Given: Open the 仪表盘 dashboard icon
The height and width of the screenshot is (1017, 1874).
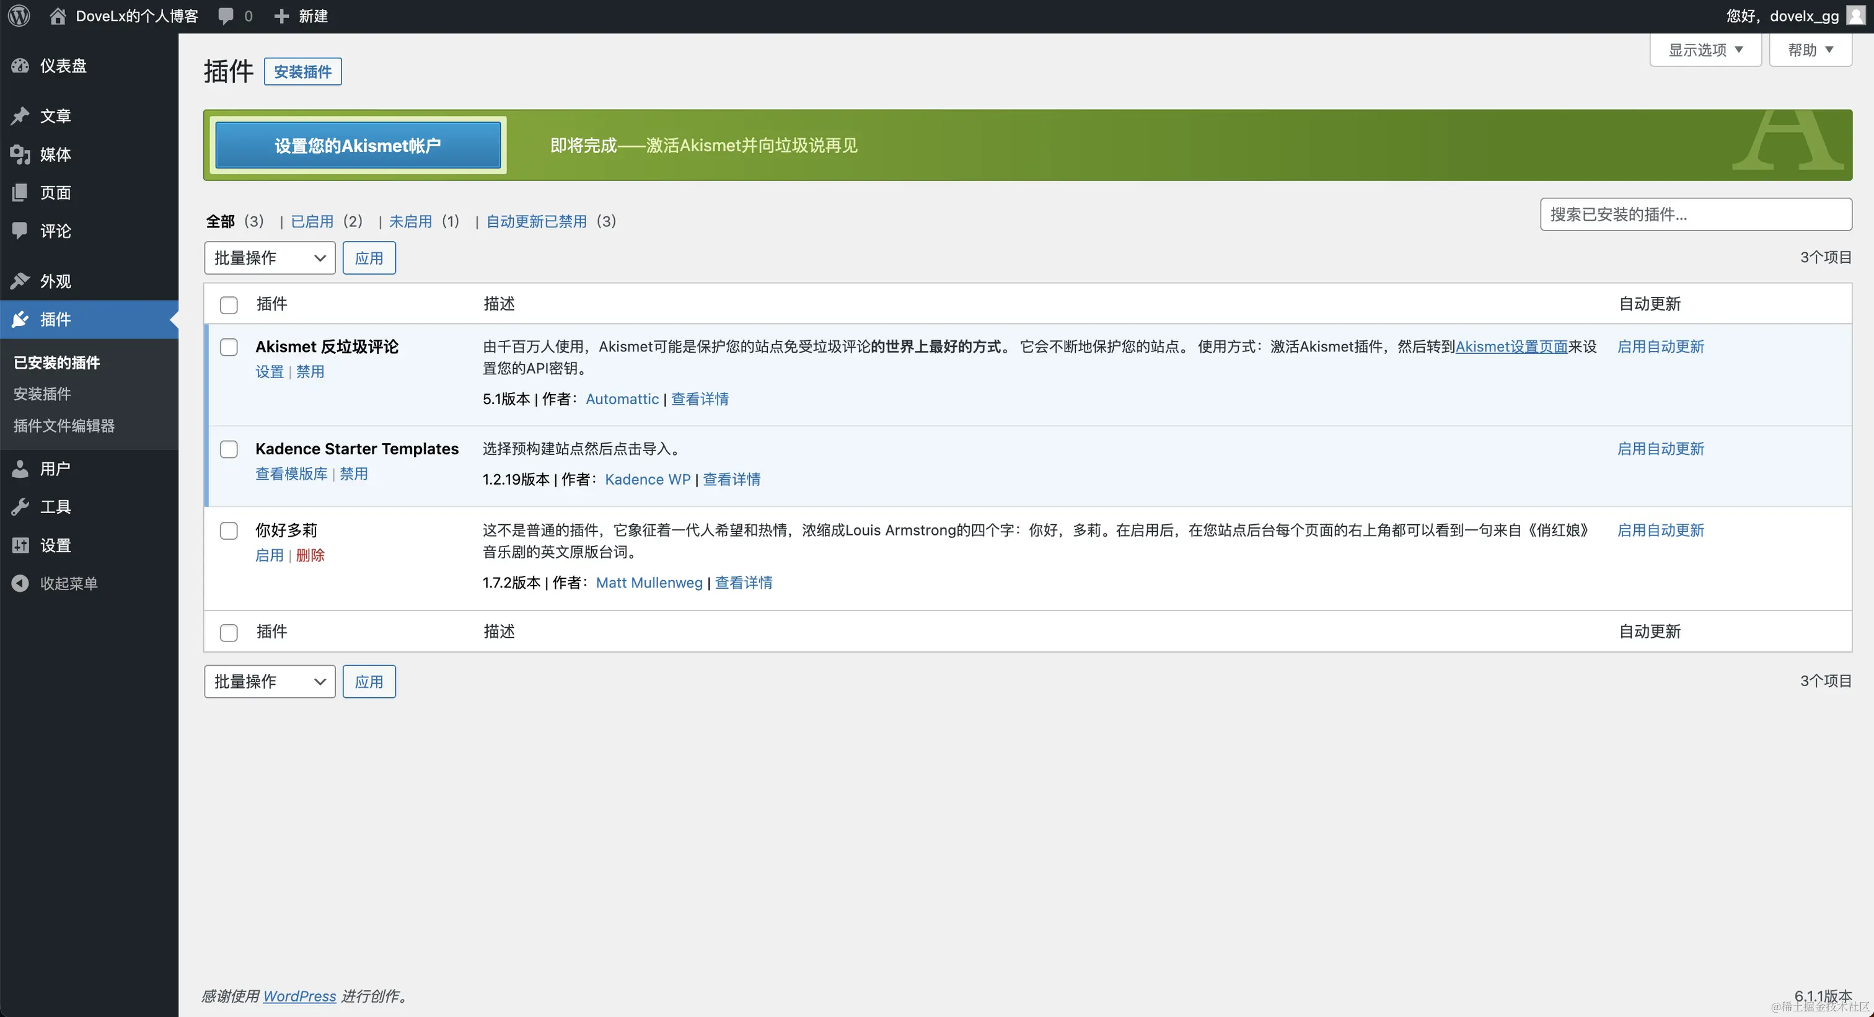Looking at the screenshot, I should (20, 66).
